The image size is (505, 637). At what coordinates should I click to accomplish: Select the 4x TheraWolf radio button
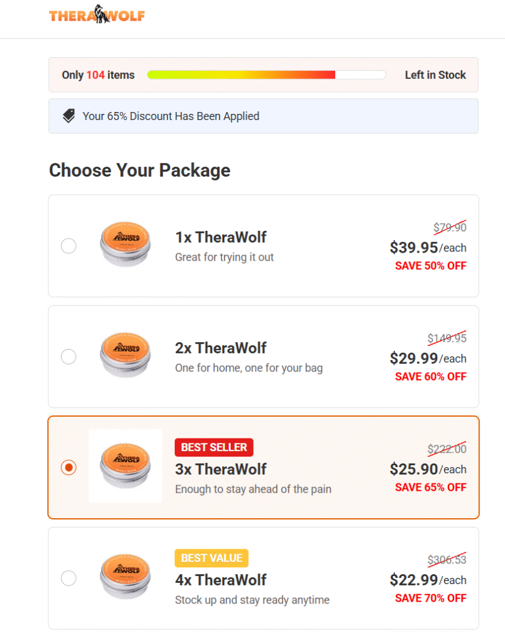point(68,578)
